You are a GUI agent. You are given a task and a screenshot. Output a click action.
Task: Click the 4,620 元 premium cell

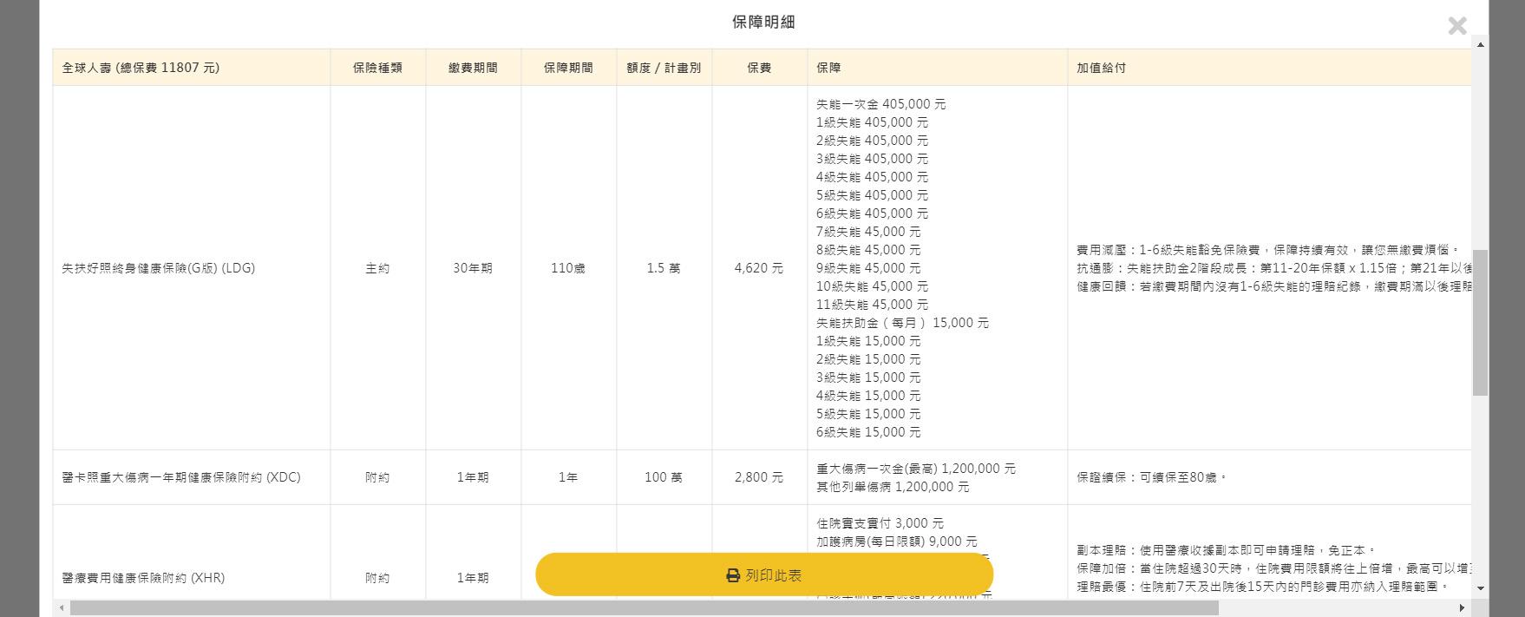pos(759,268)
